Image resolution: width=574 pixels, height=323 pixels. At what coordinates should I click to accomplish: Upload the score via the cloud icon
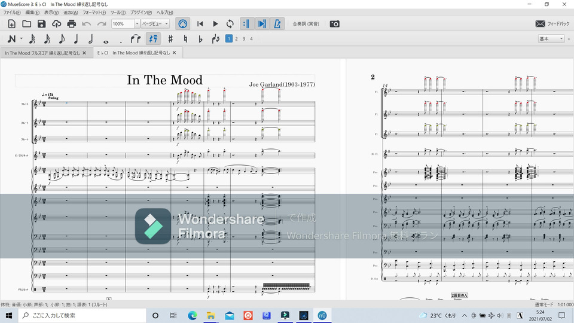point(56,24)
